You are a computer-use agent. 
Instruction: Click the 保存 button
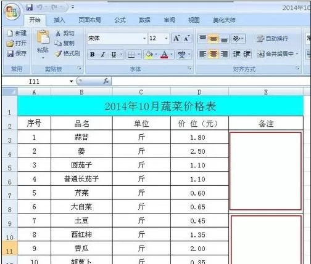coord(17,54)
